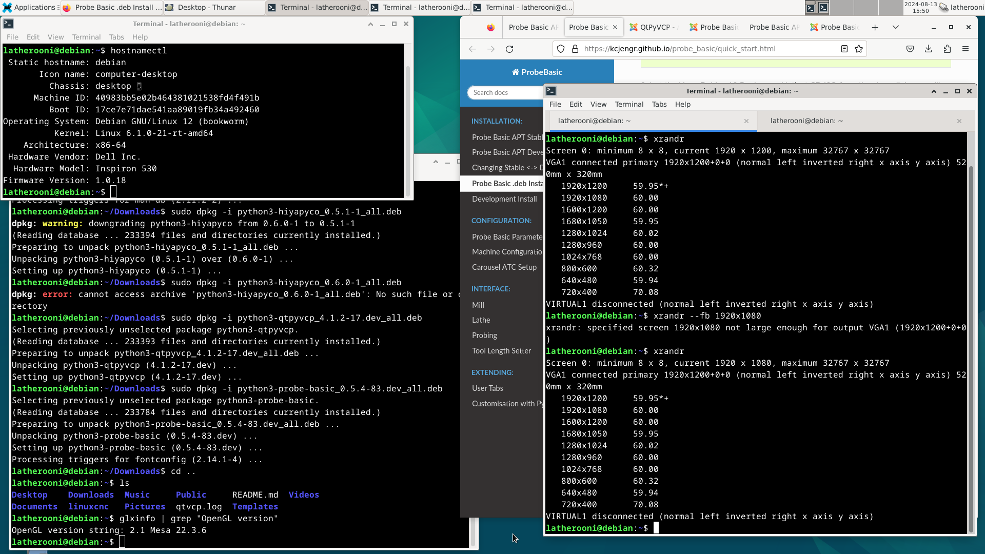Image resolution: width=985 pixels, height=554 pixels.
Task: Shade the hostnamectl terminal with up-arrow button
Action: tap(370, 24)
